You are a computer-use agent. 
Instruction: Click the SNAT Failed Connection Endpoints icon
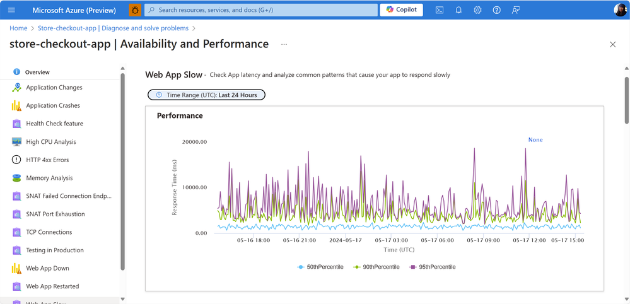(x=16, y=196)
